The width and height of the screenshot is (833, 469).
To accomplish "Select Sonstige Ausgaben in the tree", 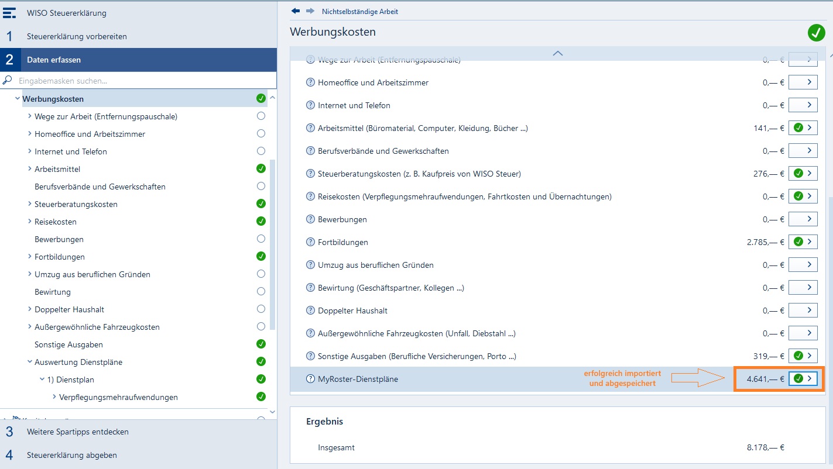I will pyautogui.click(x=68, y=344).
